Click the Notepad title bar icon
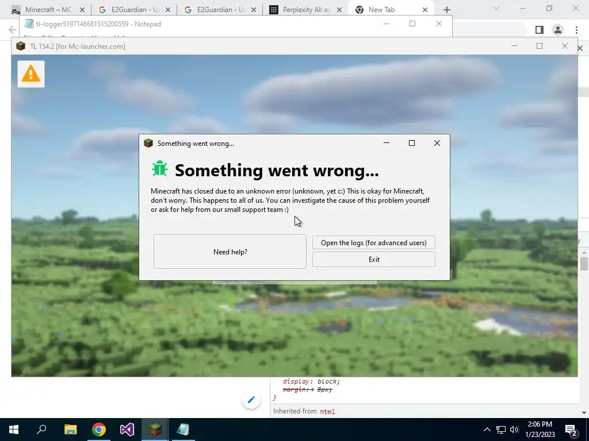This screenshot has width=589, height=441. click(29, 24)
